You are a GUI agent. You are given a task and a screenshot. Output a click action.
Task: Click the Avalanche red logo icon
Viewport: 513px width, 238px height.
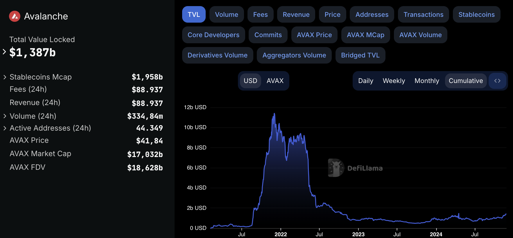coord(15,16)
